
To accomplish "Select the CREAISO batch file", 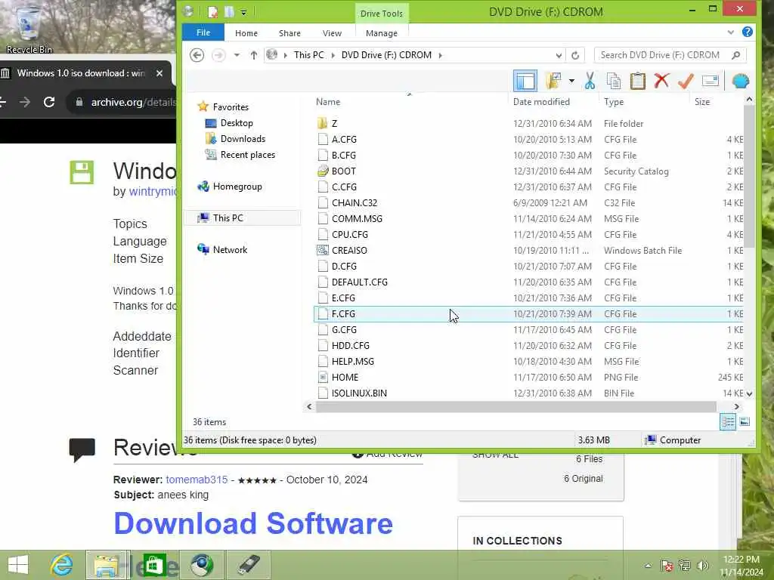I will tap(349, 251).
